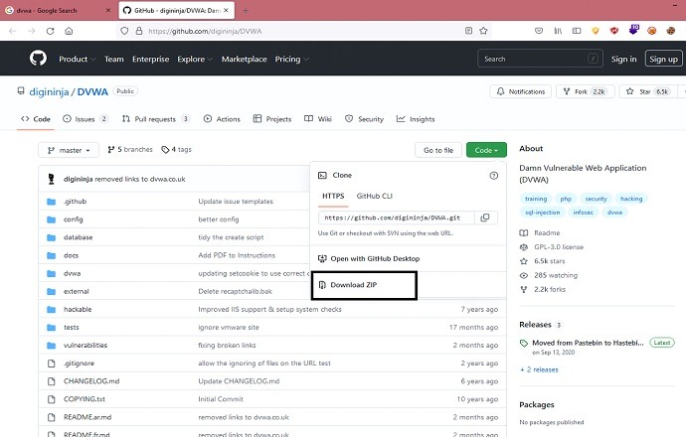Reload the page with refresh icon

point(51,31)
